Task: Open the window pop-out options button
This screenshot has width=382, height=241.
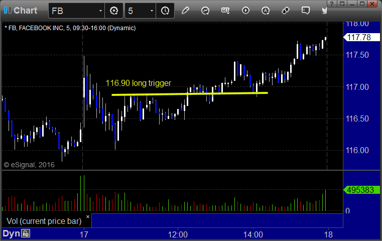Action: (342, 4)
